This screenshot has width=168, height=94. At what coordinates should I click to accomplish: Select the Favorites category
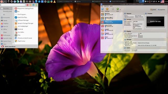6,8
